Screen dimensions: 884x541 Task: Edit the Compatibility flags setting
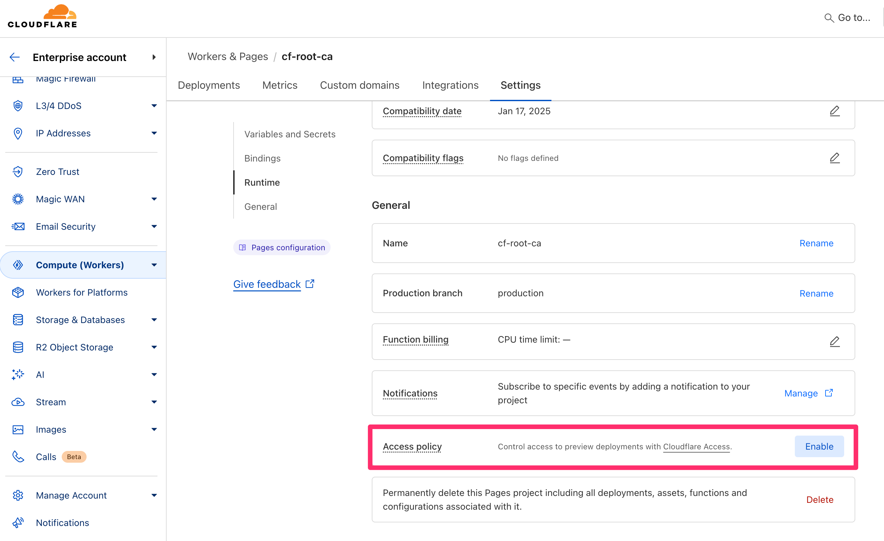point(834,158)
